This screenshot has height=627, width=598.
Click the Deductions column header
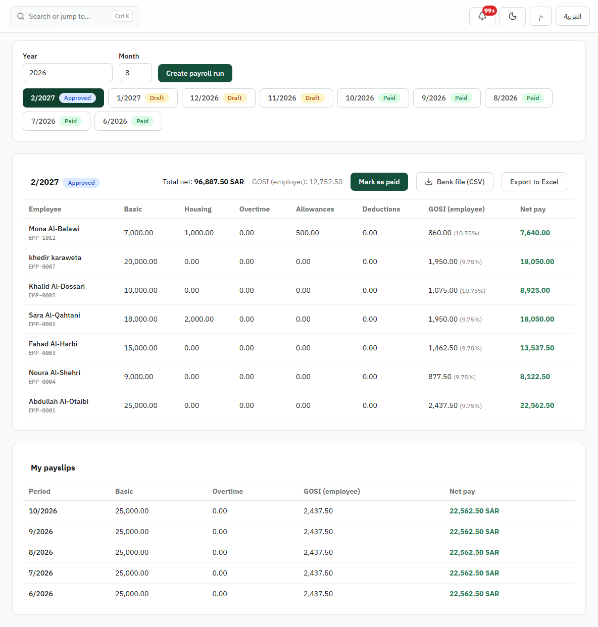click(381, 209)
